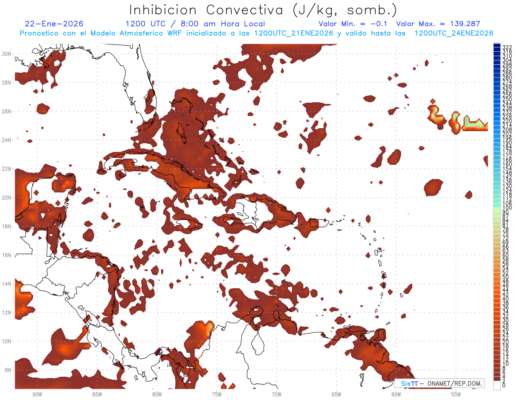517x400 pixels.
Task: Click the "28N" latitude label
Action: [6, 82]
